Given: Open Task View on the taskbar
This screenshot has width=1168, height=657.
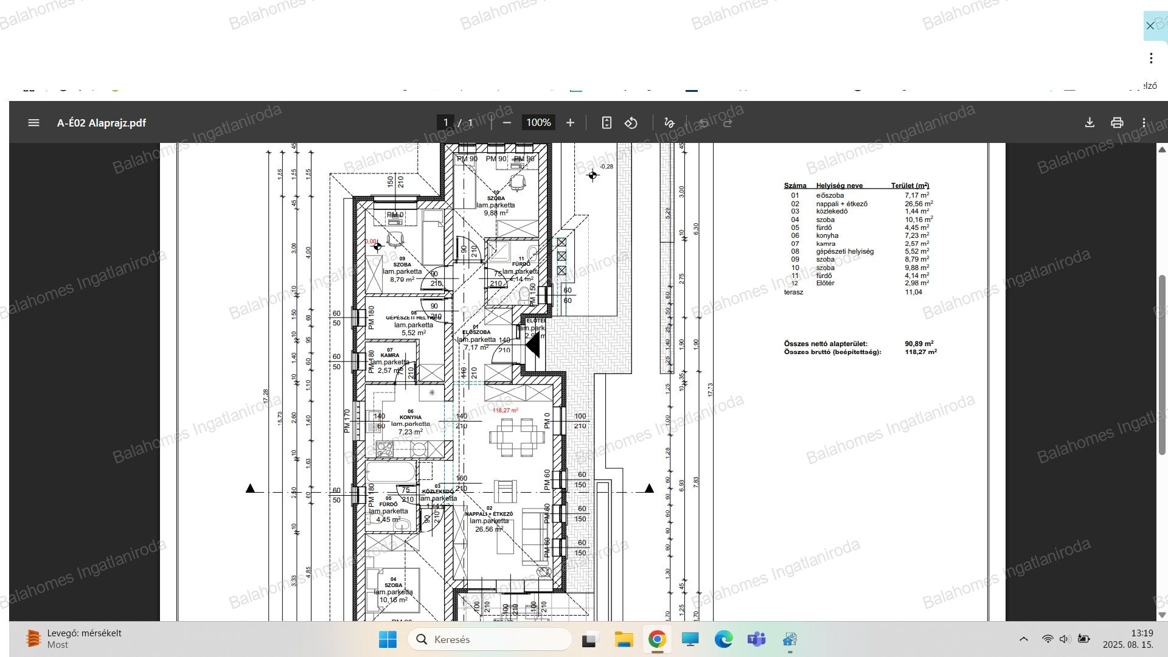Looking at the screenshot, I should coord(589,639).
